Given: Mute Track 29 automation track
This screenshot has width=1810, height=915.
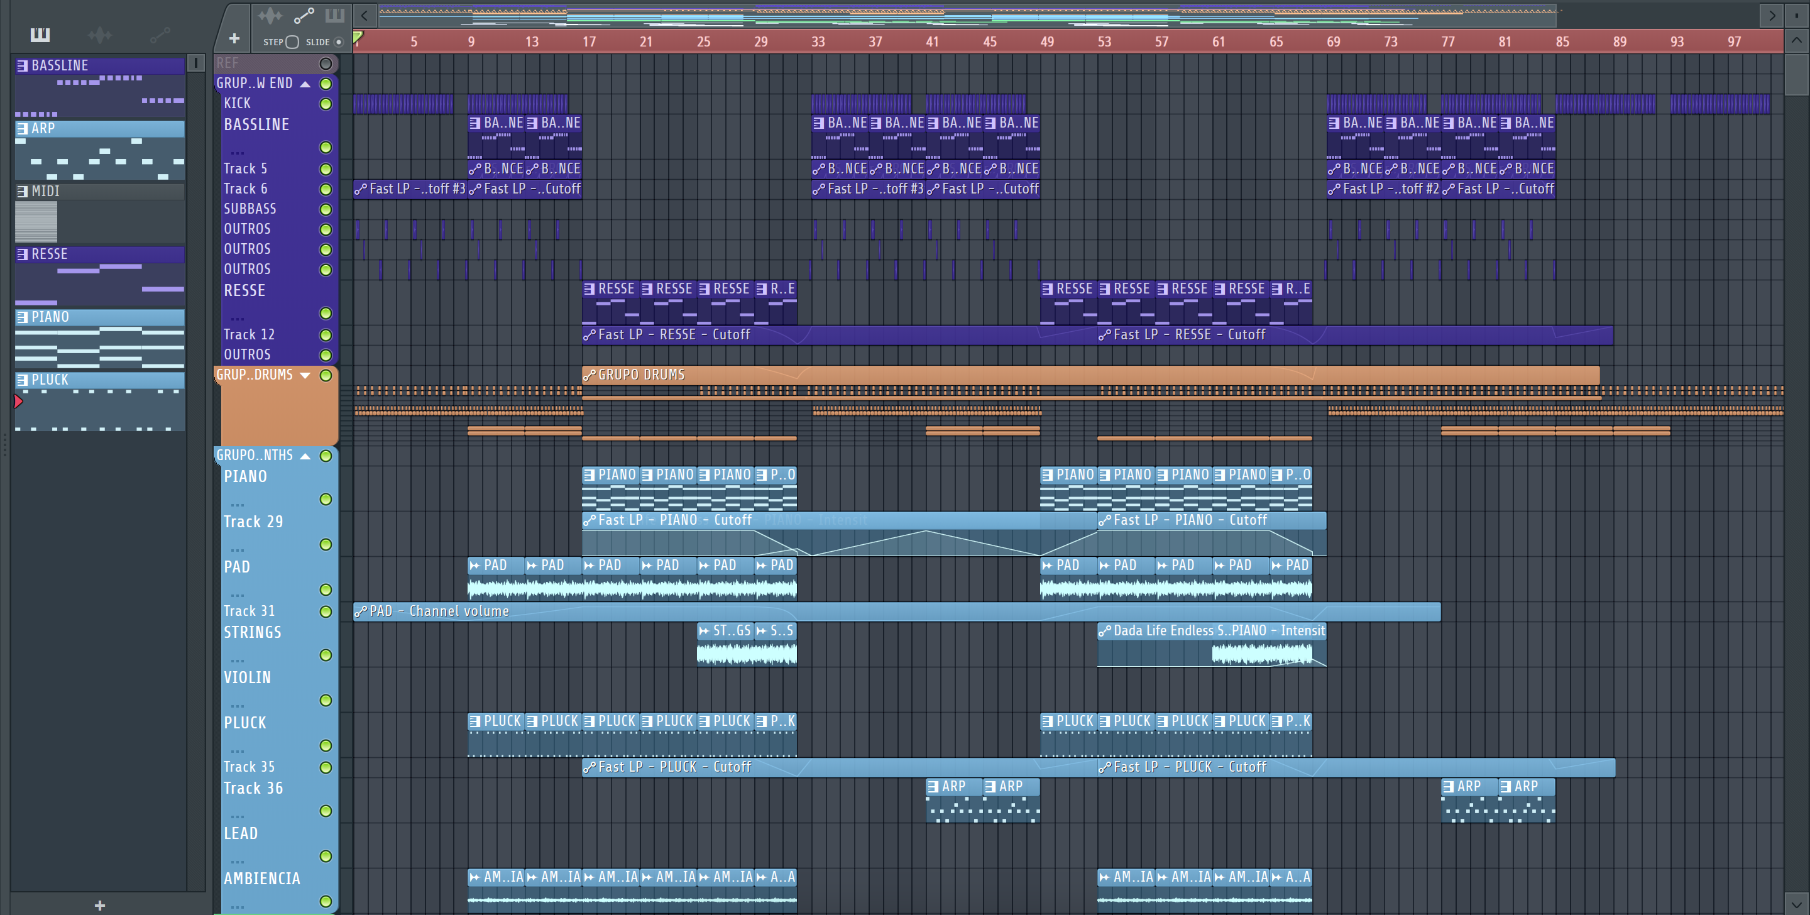Looking at the screenshot, I should pos(326,545).
